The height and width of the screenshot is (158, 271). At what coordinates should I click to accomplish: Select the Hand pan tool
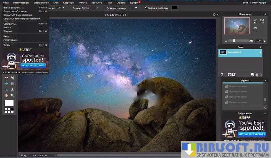[x=6, y=95]
